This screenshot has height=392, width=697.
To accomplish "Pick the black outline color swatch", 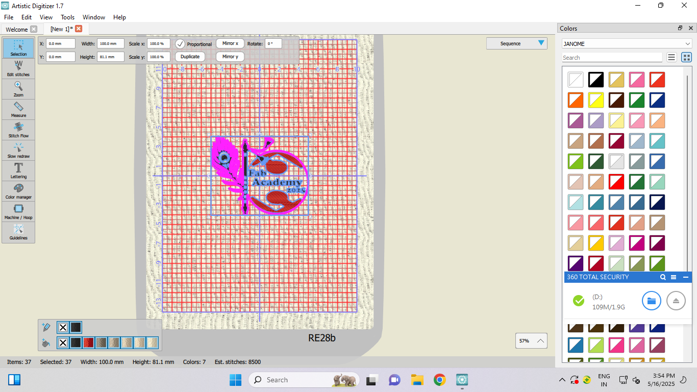I will coord(76,328).
